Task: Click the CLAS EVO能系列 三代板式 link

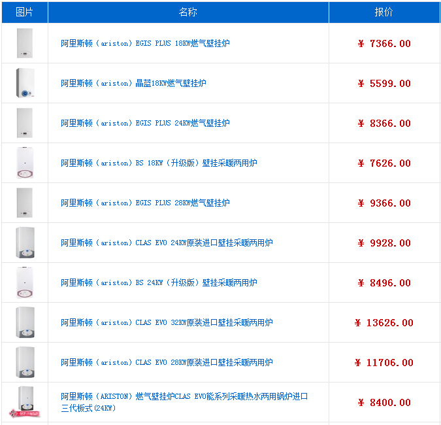Action: [184, 397]
